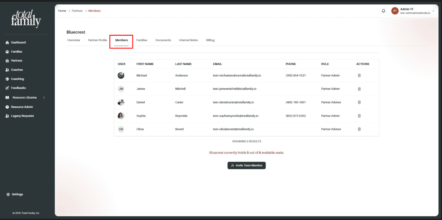
Task: Open Coaches label in the sidebar
Action: tap(17, 70)
